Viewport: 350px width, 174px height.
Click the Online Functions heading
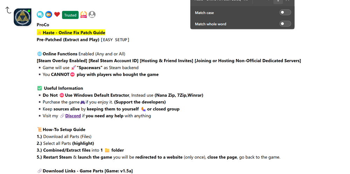point(60,54)
